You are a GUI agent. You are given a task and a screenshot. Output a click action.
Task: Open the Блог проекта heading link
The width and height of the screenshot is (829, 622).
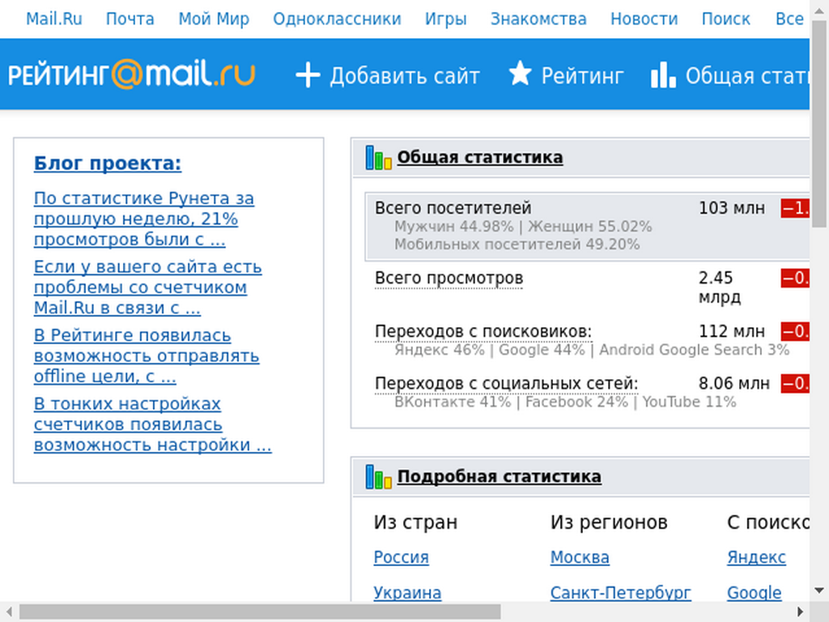point(108,164)
